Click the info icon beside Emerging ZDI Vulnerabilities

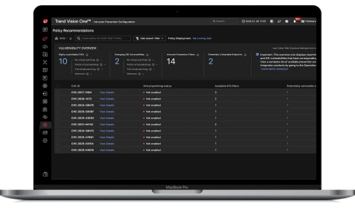(147, 54)
